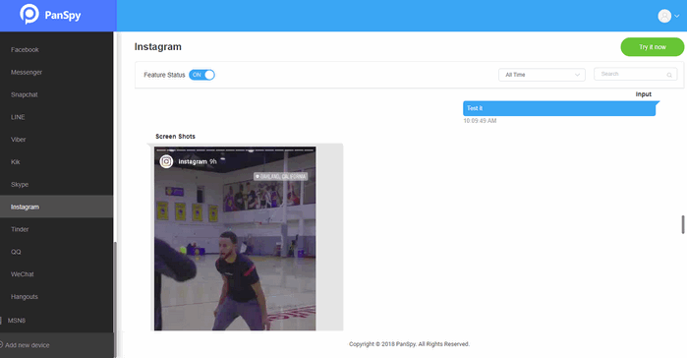Click the main content scrollbar thumb

coord(683,225)
